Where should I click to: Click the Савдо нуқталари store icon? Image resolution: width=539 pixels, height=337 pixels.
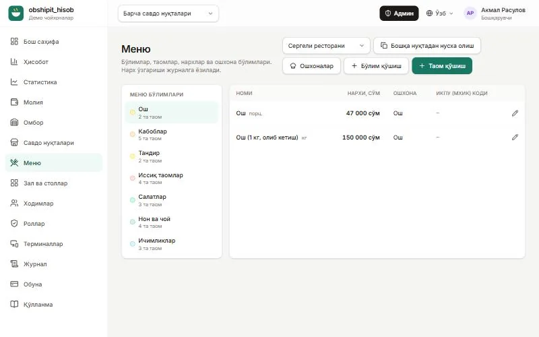point(14,142)
